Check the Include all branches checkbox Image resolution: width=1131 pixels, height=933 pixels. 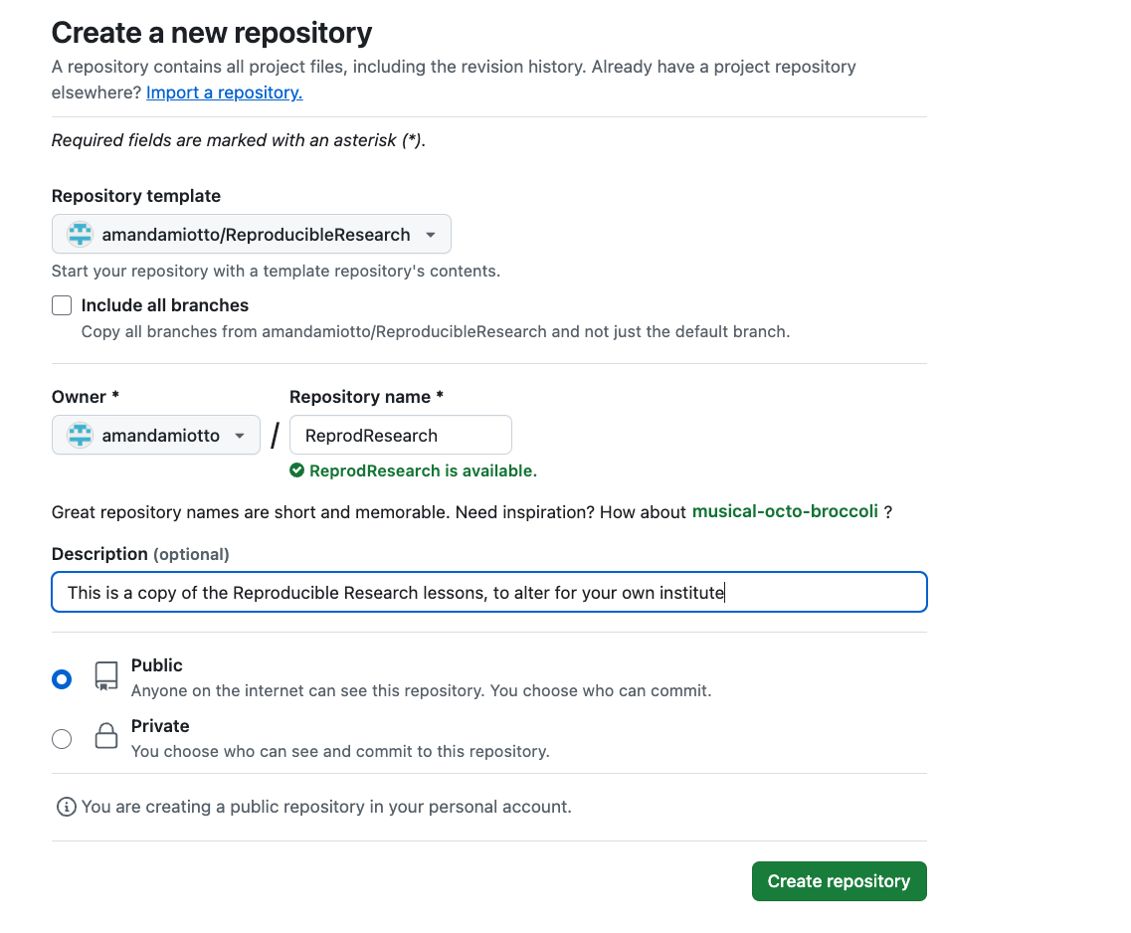click(x=61, y=305)
